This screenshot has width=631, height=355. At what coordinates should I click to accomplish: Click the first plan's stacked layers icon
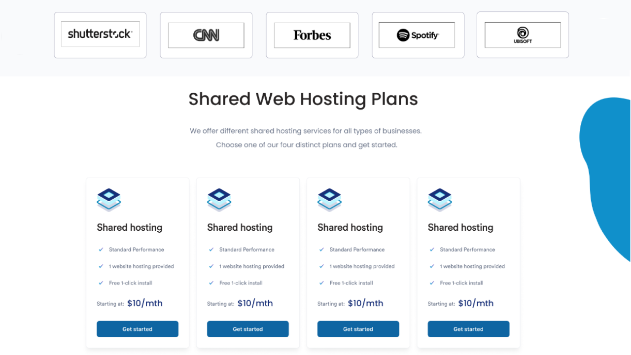coord(109,199)
